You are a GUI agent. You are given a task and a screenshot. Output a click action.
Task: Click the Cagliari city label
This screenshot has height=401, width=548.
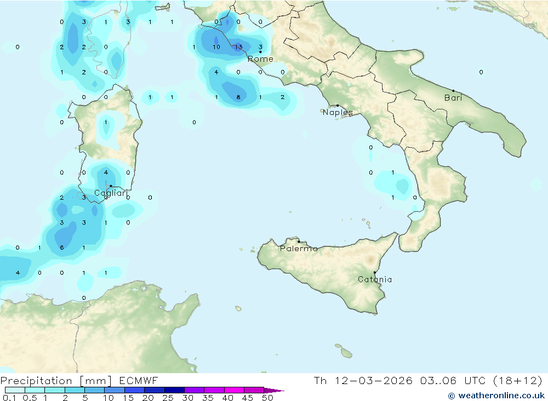[x=111, y=193]
